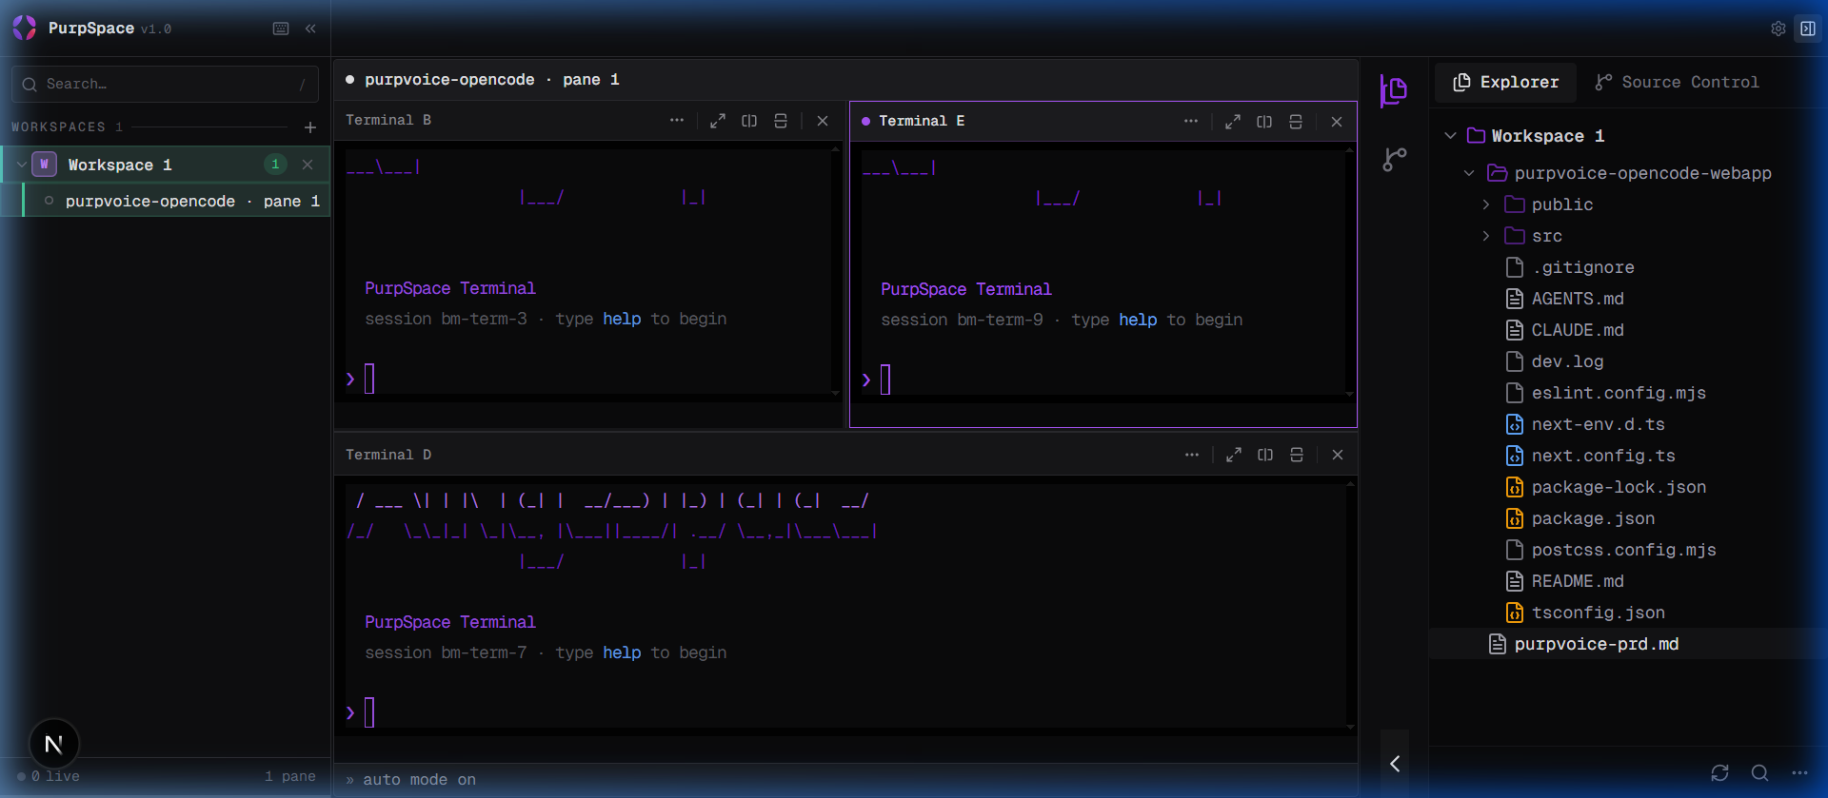Split Terminal B horizontally
This screenshot has height=798, width=1828.
(x=781, y=121)
